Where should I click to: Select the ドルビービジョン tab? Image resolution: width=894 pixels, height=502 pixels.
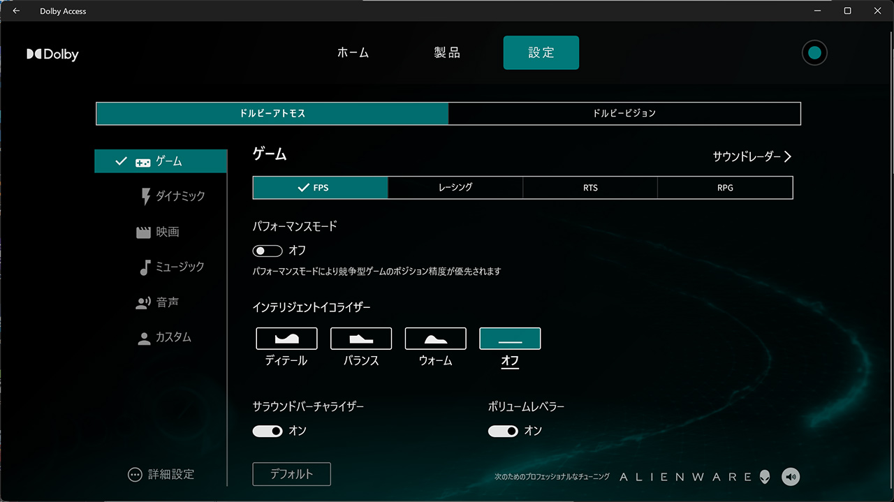pos(624,113)
